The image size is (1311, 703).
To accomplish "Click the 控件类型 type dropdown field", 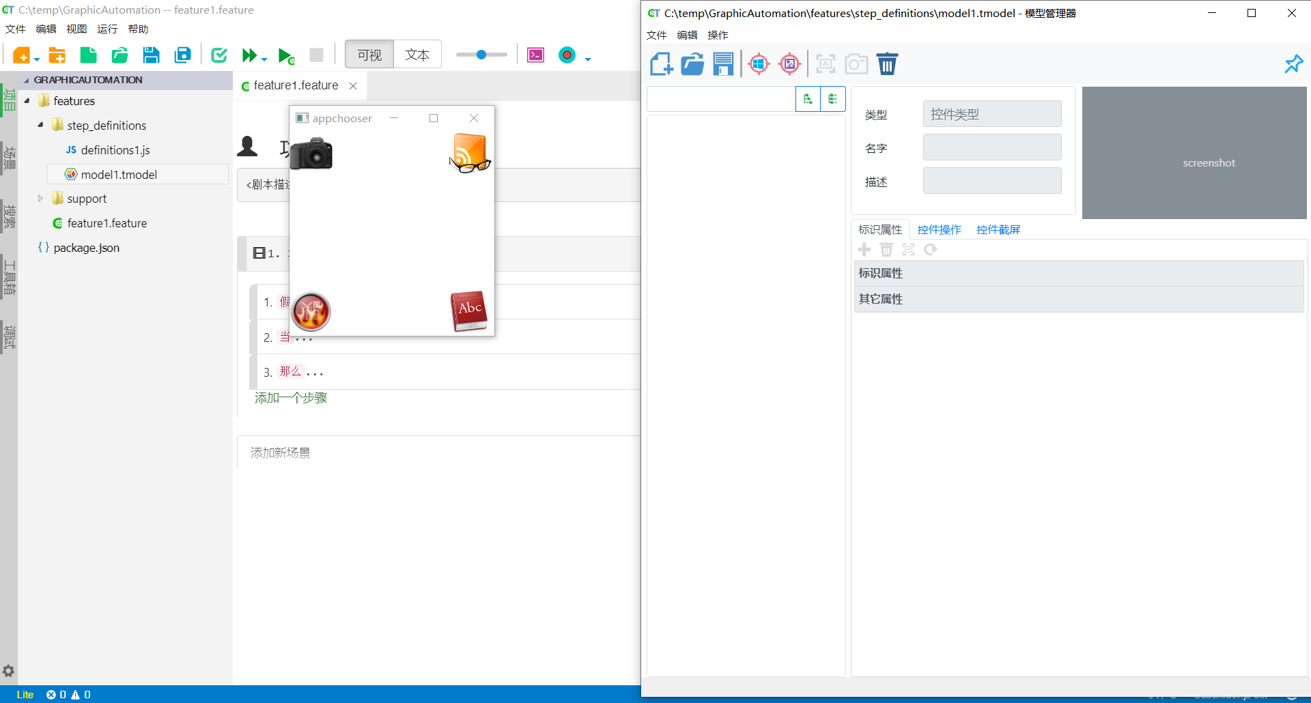I will coord(992,114).
